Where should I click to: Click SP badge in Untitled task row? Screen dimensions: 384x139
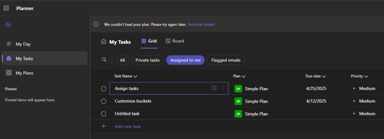[x=238, y=114]
